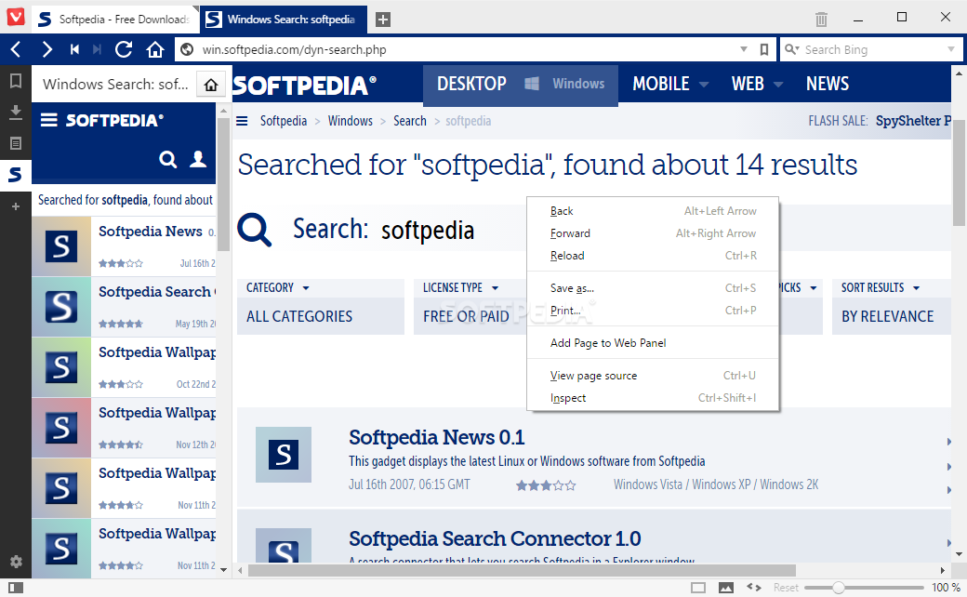Select Forward in the context menu
967x597 pixels.
[x=653, y=233]
